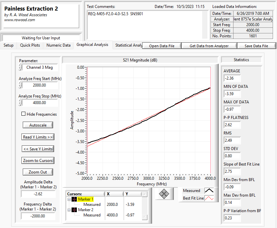Click the Analyzer name value cell
This screenshot has height=228, width=277.
(x=253, y=19)
